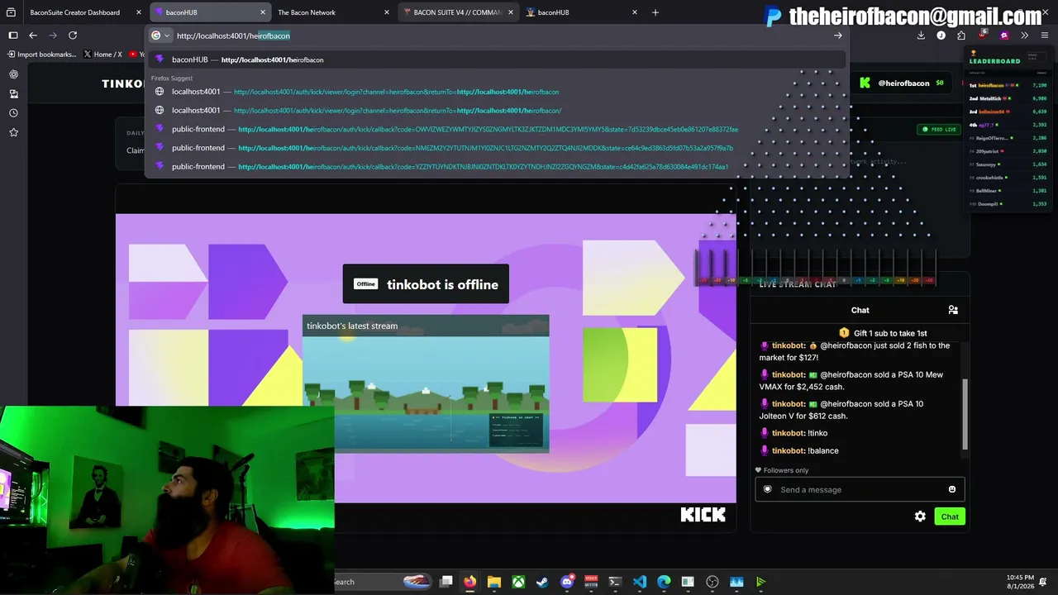Click heirofbacon 1st leaderboard entry
The width and height of the screenshot is (1058, 595).
point(1009,85)
